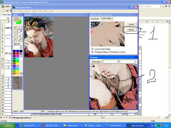Viewport: 171px width, 128px height.
Task: Click the Save color map button
Action: pyautogui.click(x=131, y=30)
